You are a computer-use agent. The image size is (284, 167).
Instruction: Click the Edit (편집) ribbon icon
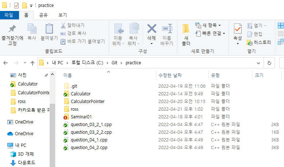click(x=250, y=34)
